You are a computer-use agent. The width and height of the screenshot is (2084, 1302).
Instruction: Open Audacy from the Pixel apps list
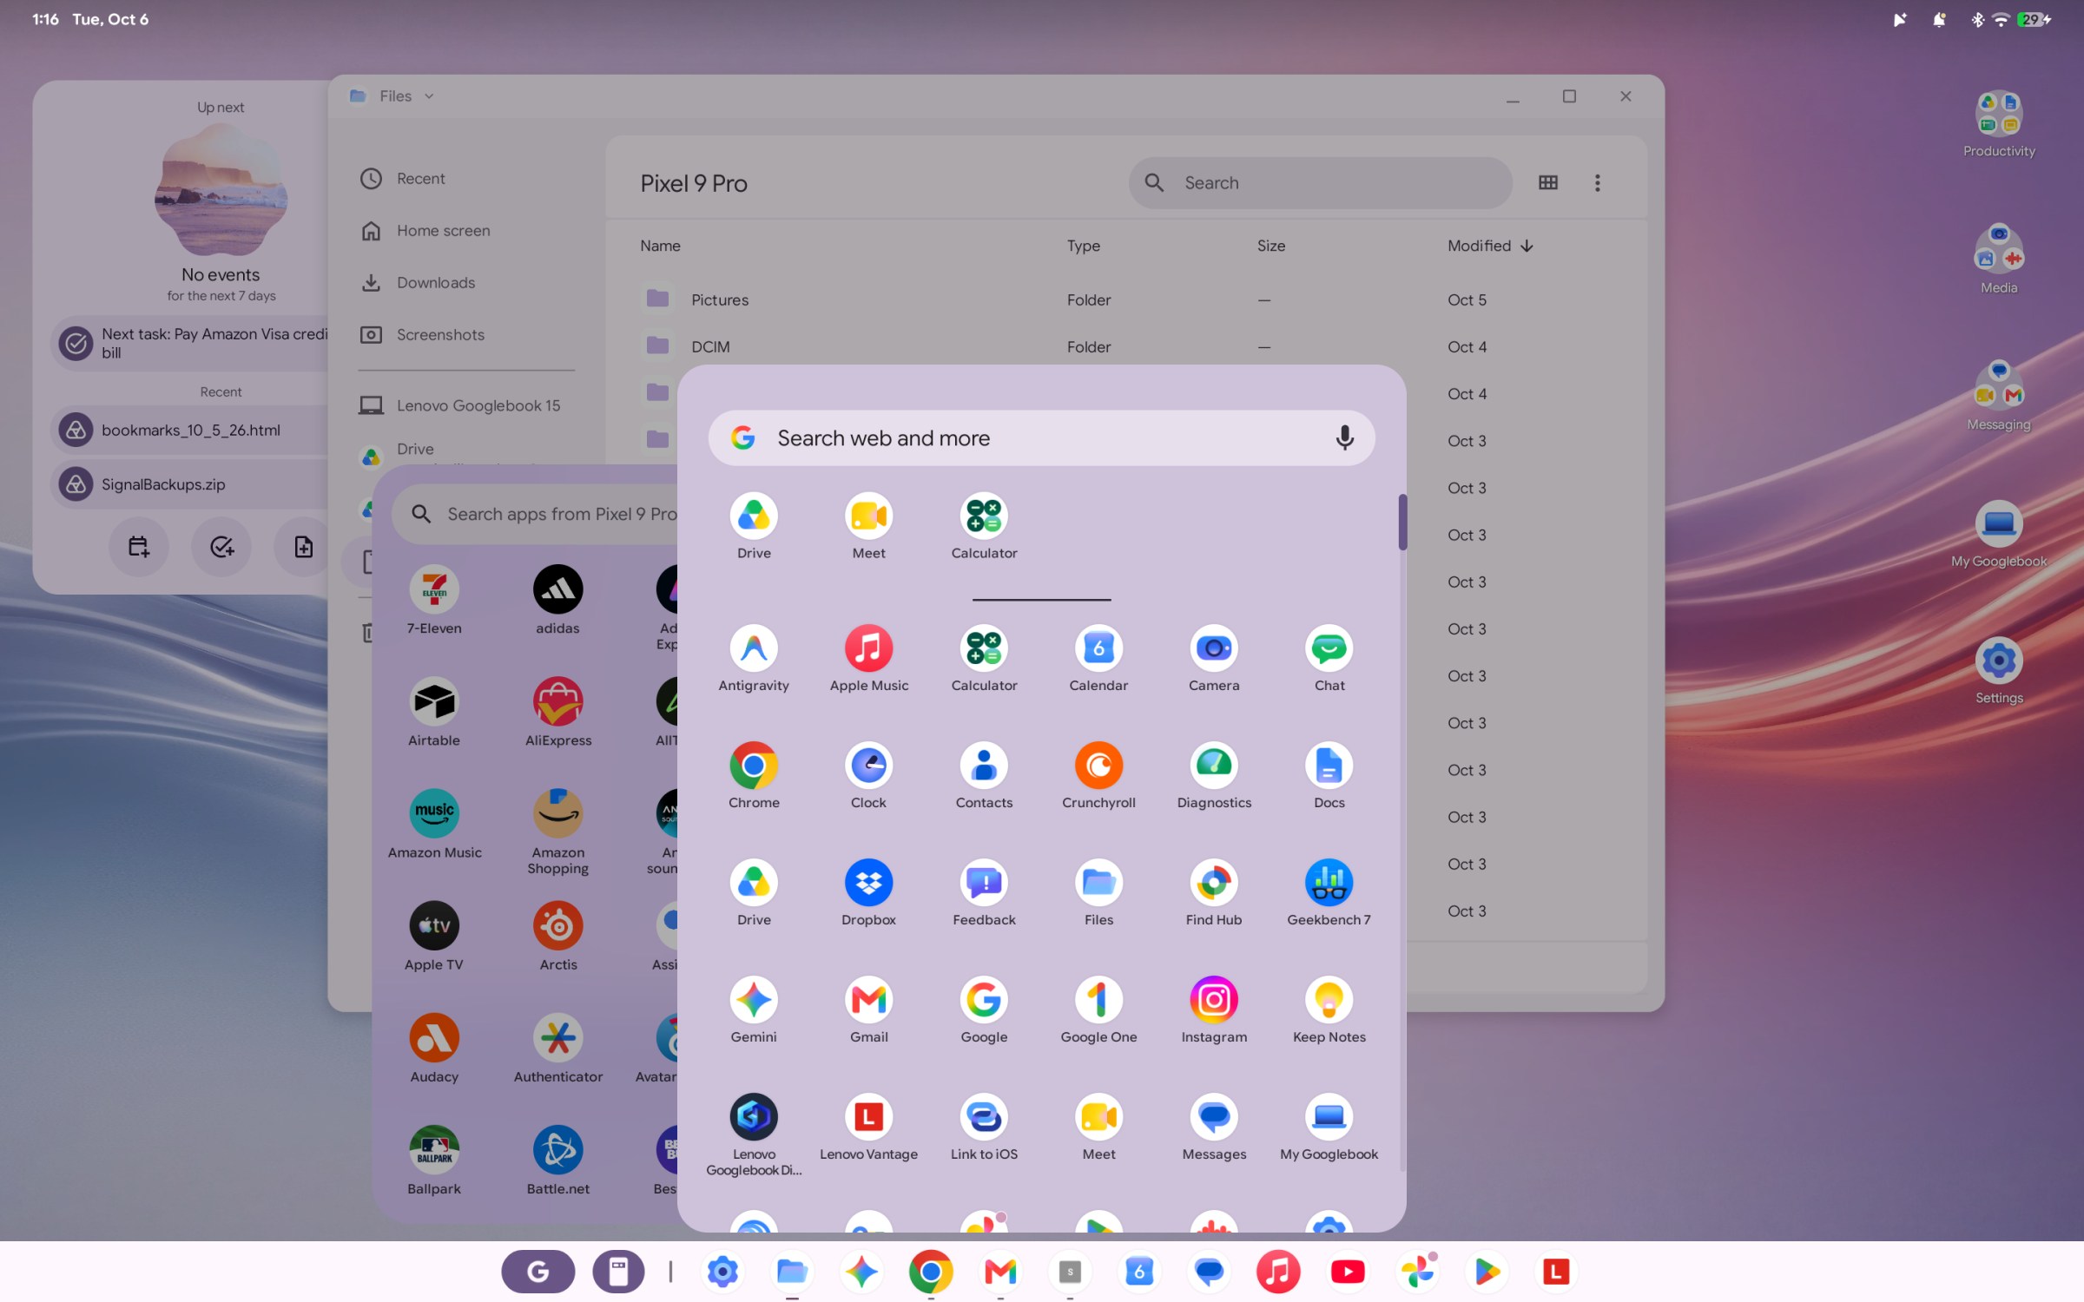434,1049
